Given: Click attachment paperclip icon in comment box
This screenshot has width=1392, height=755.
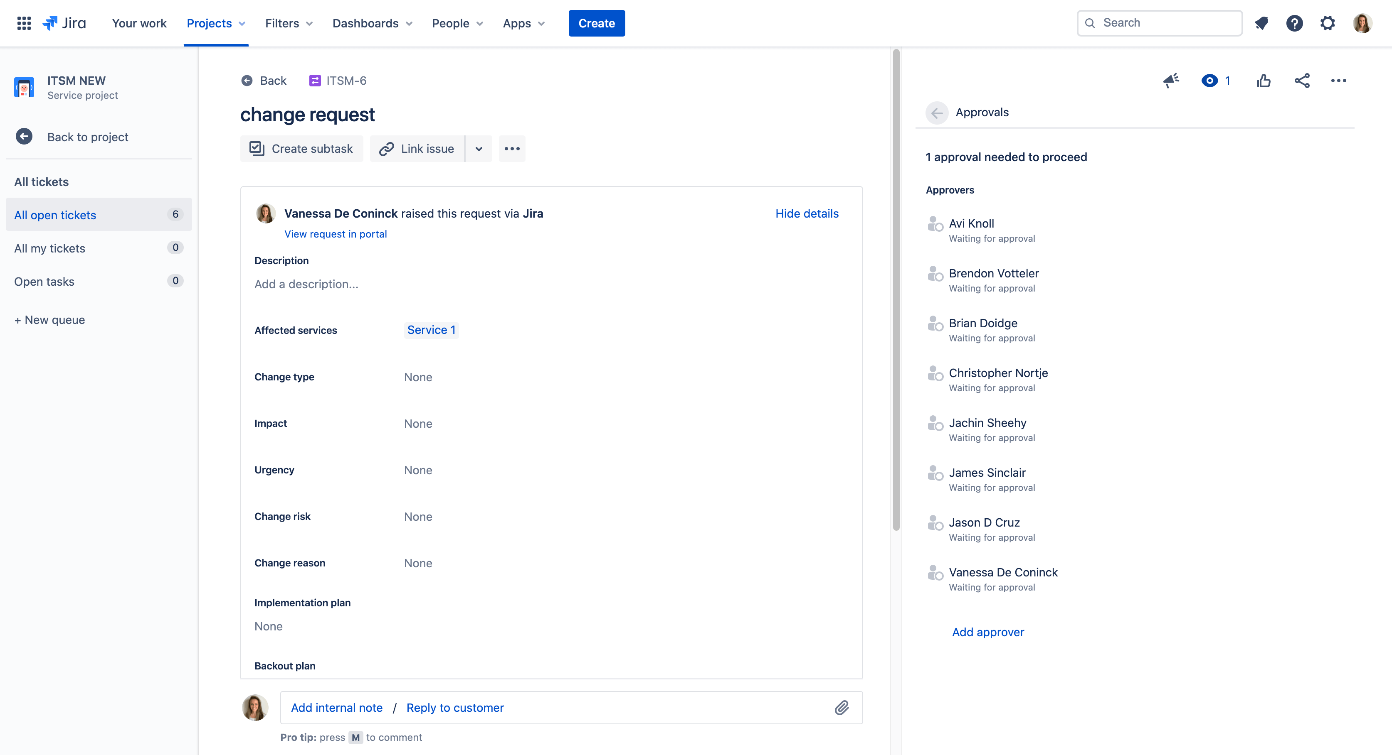Looking at the screenshot, I should [x=840, y=708].
